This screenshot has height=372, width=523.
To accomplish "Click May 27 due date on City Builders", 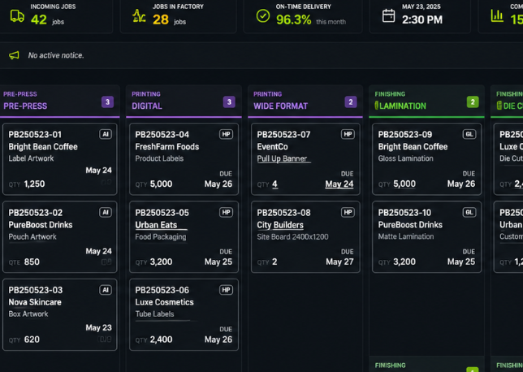I will 339,262.
